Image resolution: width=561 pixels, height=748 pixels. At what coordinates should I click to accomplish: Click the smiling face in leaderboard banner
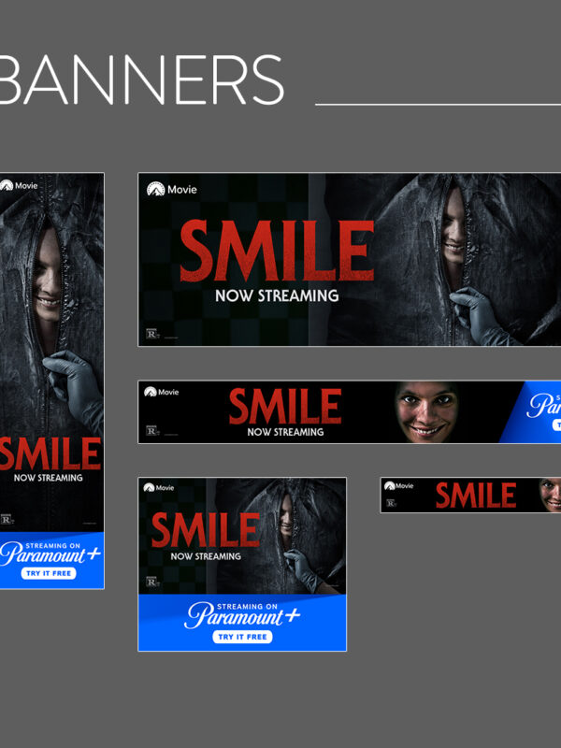click(x=427, y=412)
